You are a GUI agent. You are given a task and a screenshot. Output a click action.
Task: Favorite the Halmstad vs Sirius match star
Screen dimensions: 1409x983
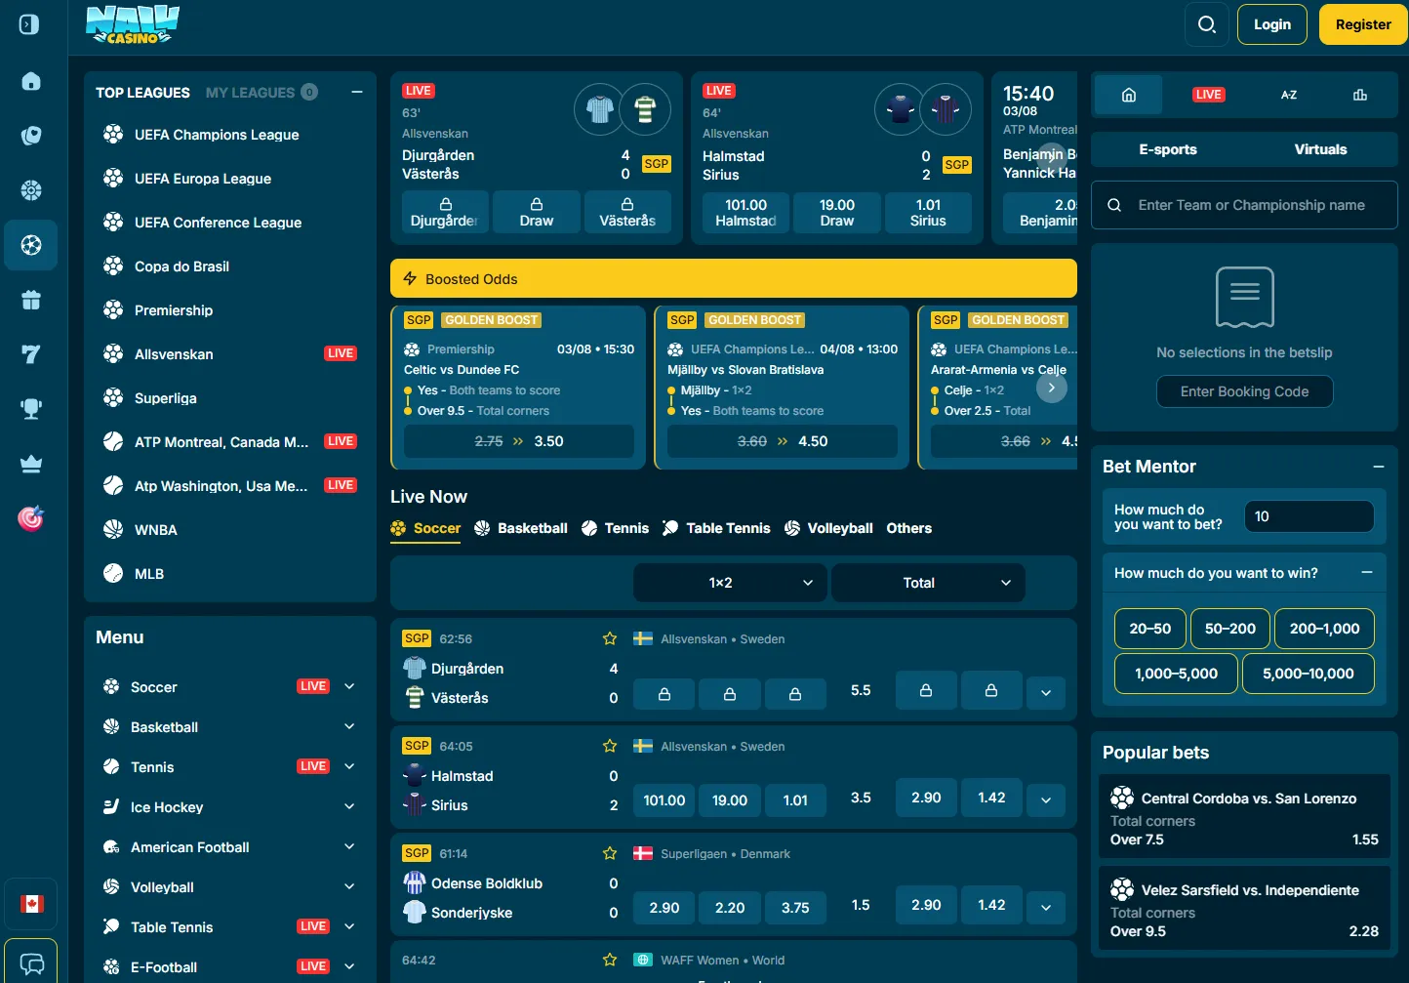point(610,746)
